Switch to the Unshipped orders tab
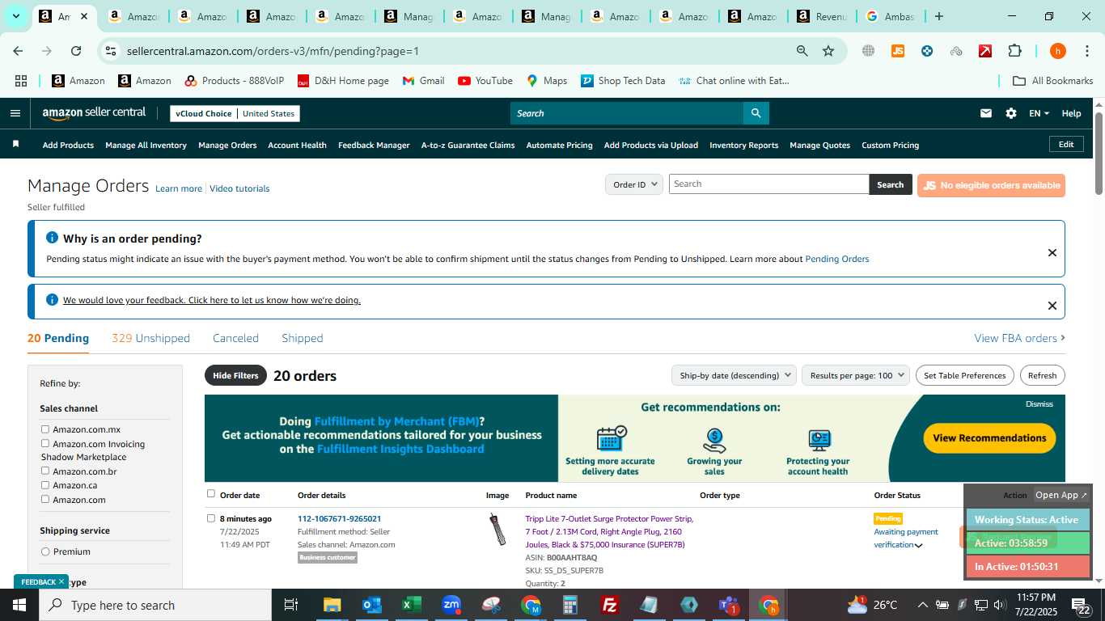This screenshot has height=621, width=1105. [x=150, y=338]
